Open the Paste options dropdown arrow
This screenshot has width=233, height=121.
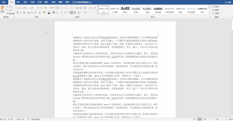point(2,14)
